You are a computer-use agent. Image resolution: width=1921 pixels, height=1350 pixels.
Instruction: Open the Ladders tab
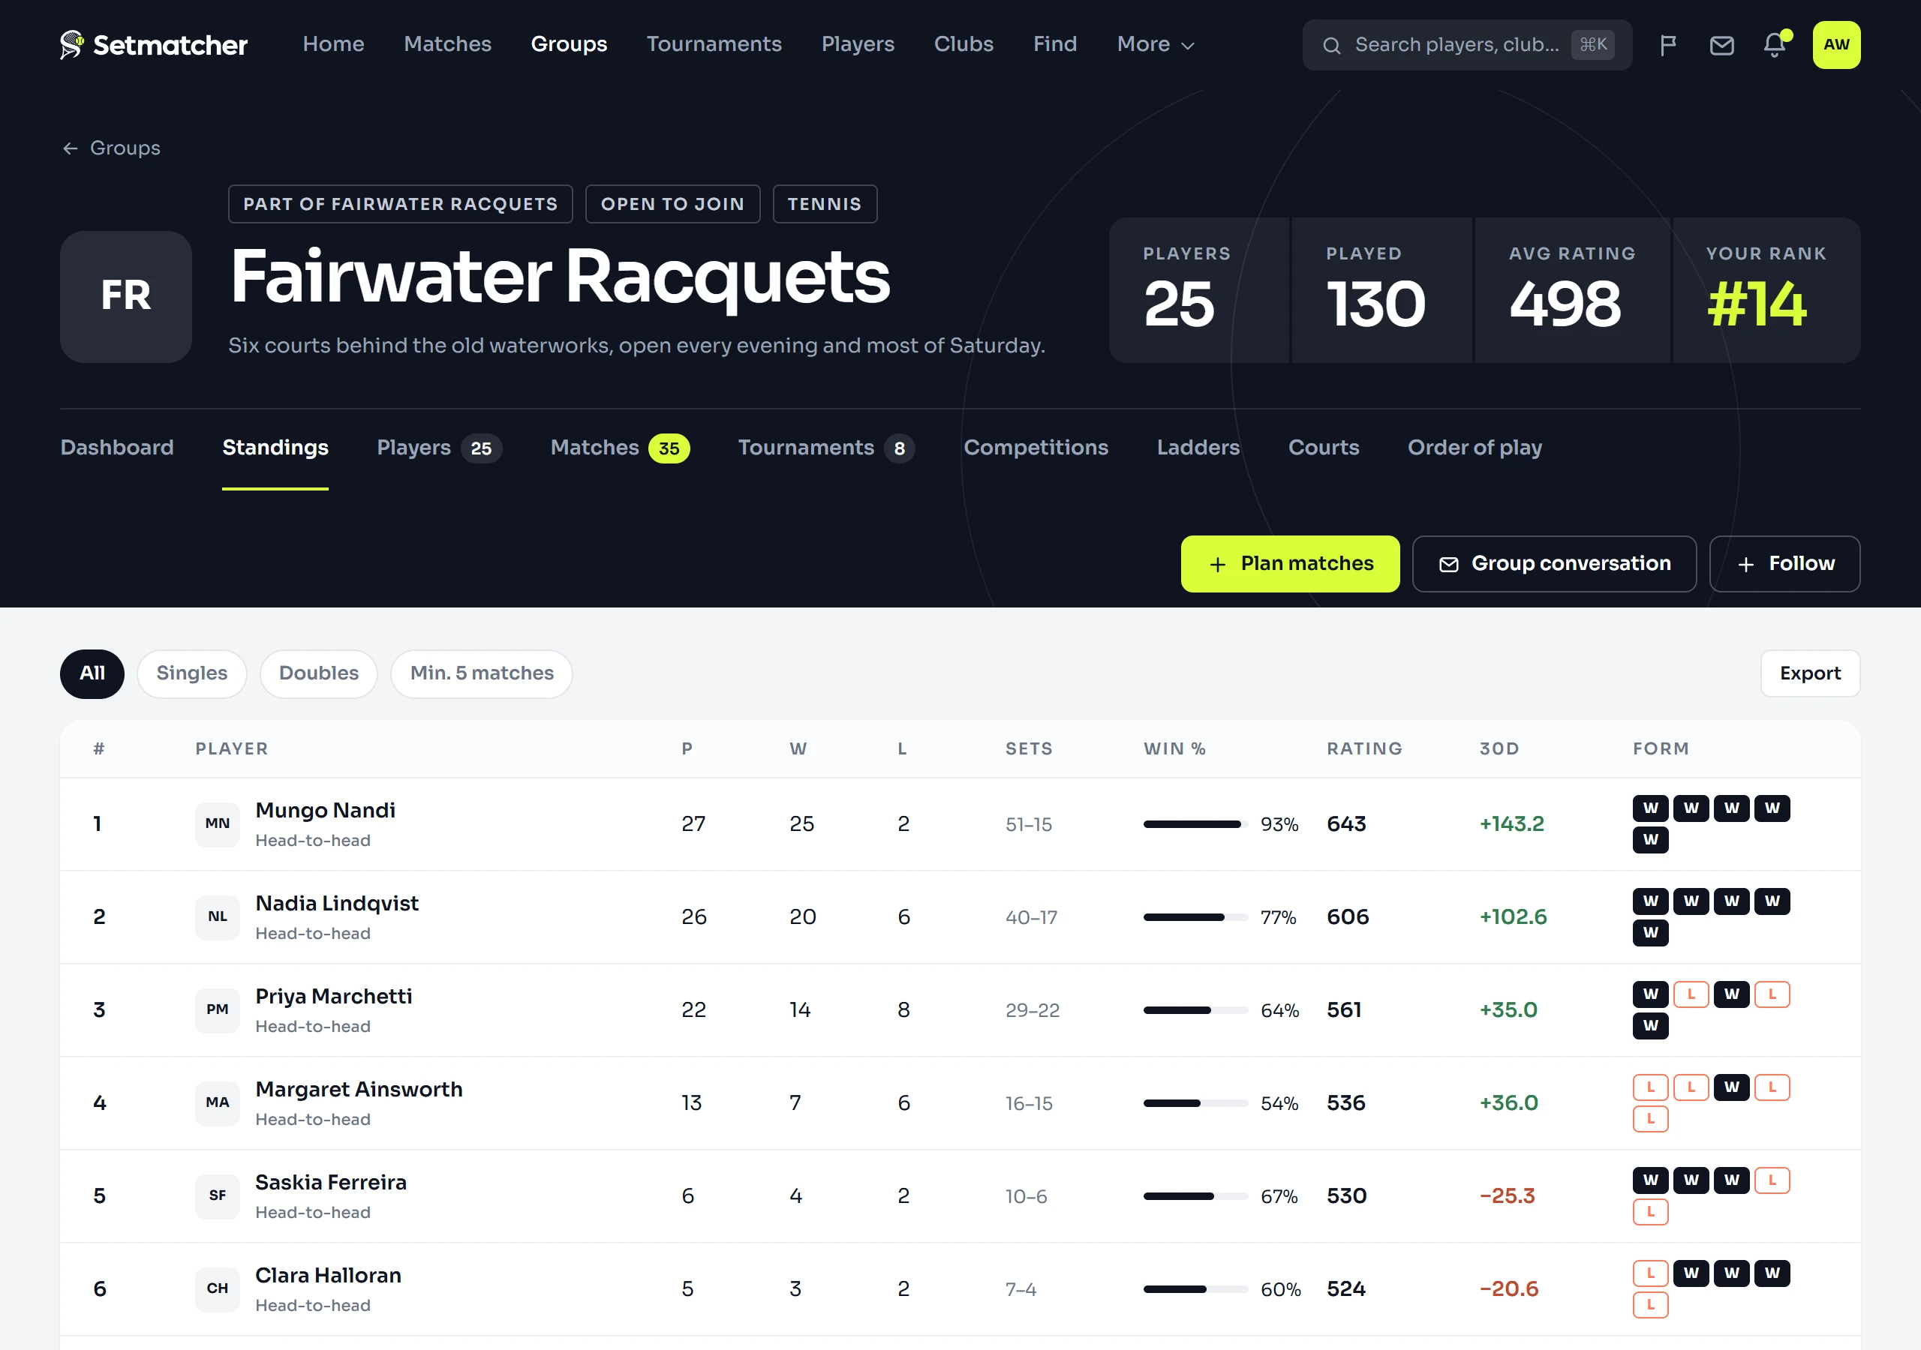tap(1198, 448)
